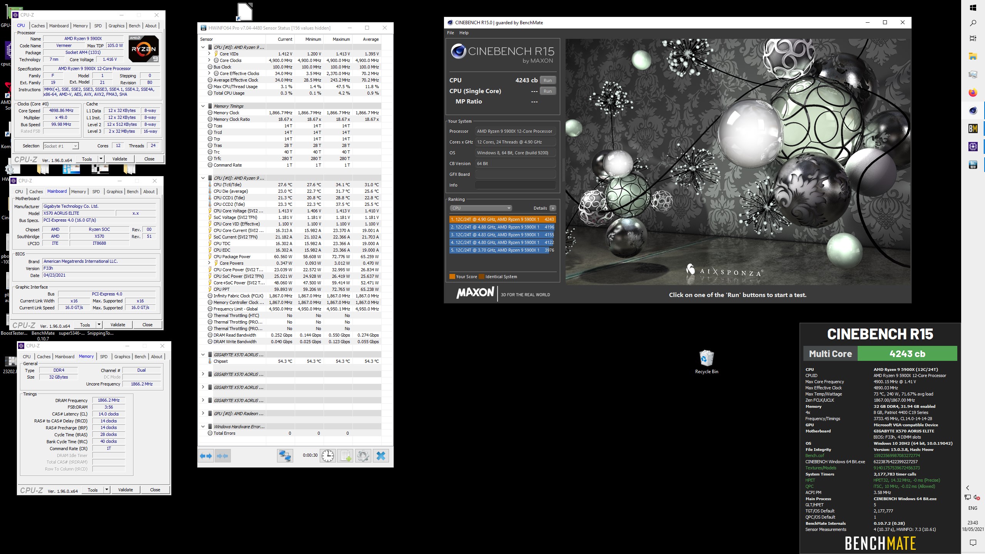Image resolution: width=985 pixels, height=554 pixels.
Task: Click Close button in CPU-Z Mainboard window
Action: 147,325
